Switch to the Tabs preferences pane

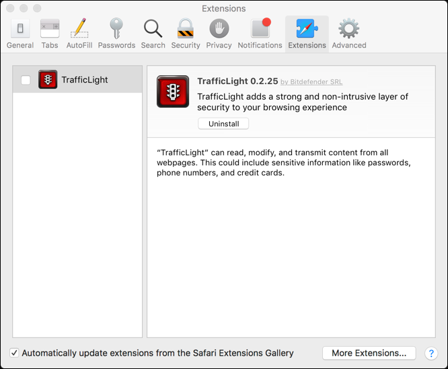click(50, 34)
